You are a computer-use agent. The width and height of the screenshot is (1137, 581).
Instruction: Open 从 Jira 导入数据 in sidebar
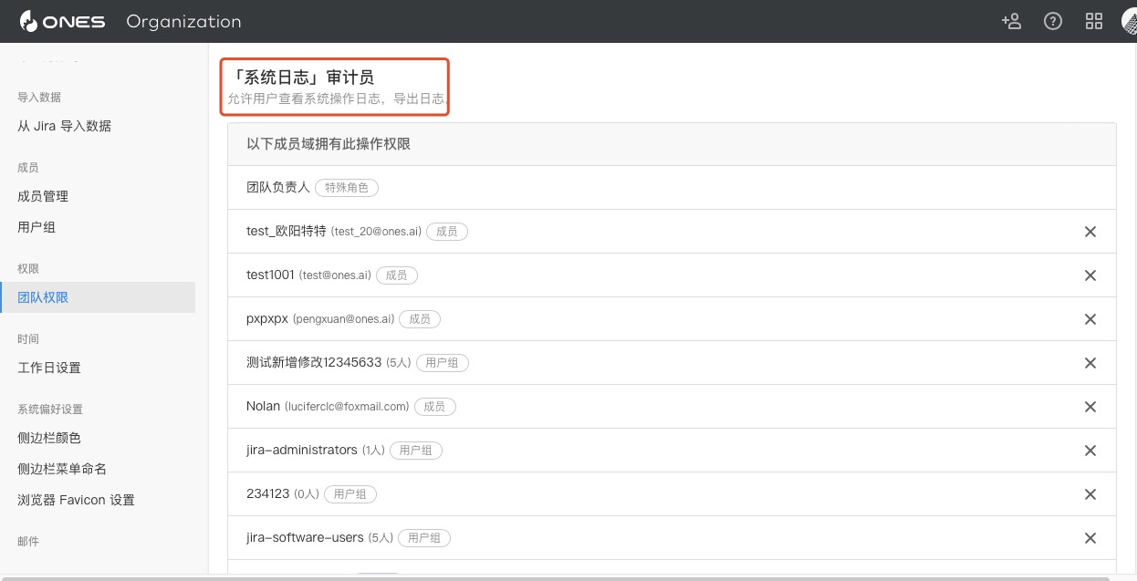65,126
